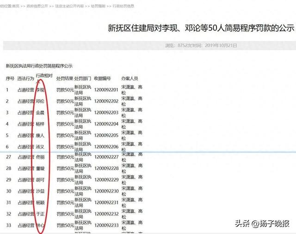Viewport: 296px width, 234px height.
Task: Select the name 沙益 in row 30
Action: click(x=40, y=191)
